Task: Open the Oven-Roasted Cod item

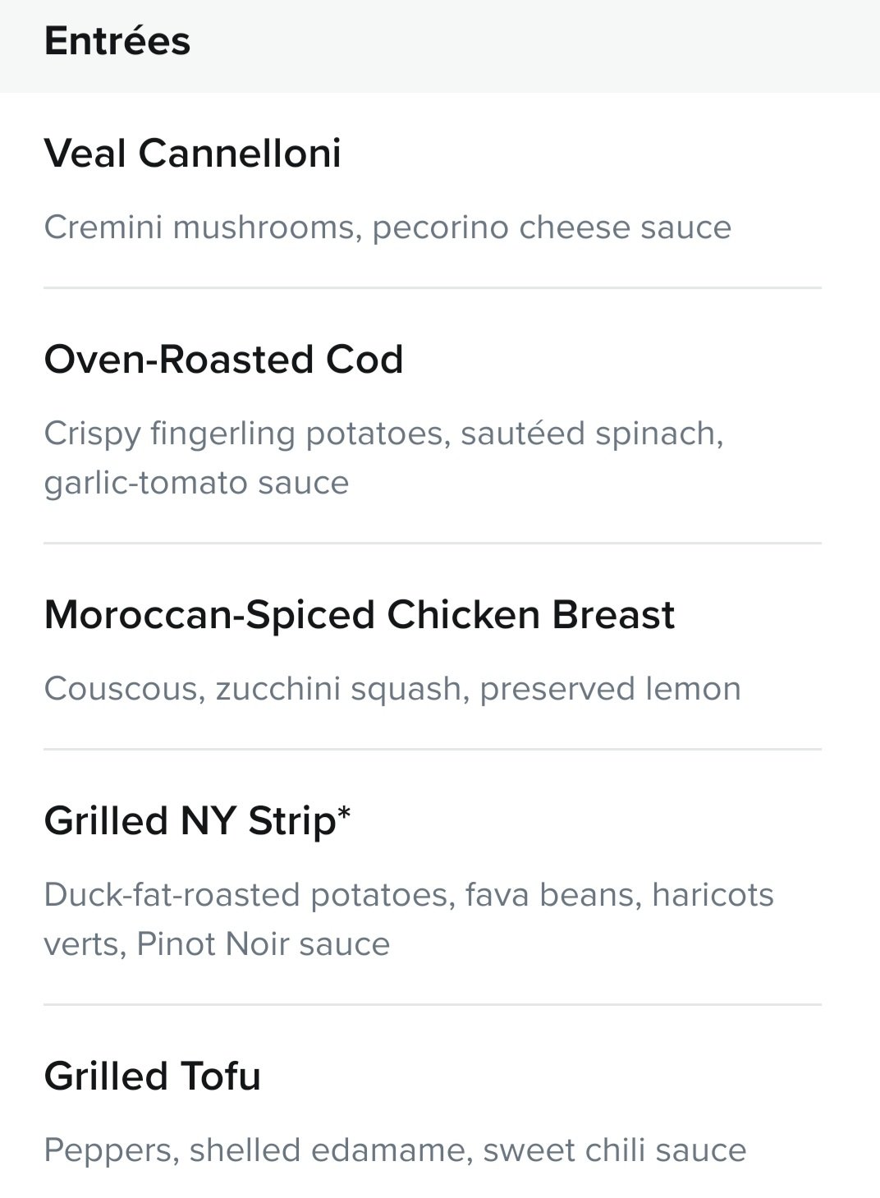Action: click(x=433, y=416)
